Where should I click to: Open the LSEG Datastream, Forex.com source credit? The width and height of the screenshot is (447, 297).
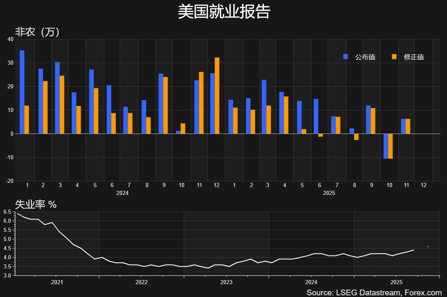click(374, 292)
